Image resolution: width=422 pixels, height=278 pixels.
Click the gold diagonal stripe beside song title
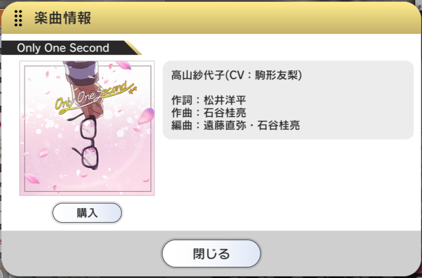tap(133, 48)
